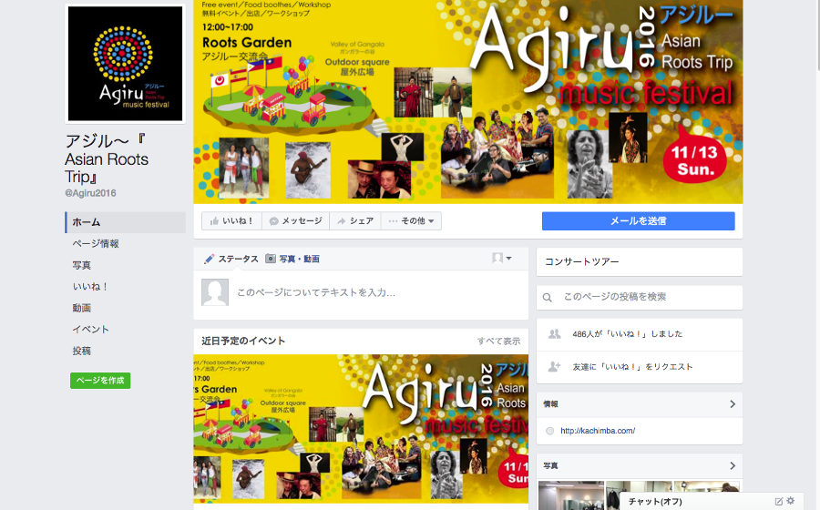820x510 pixels.
Task: Click the シェア button
Action: tap(355, 221)
